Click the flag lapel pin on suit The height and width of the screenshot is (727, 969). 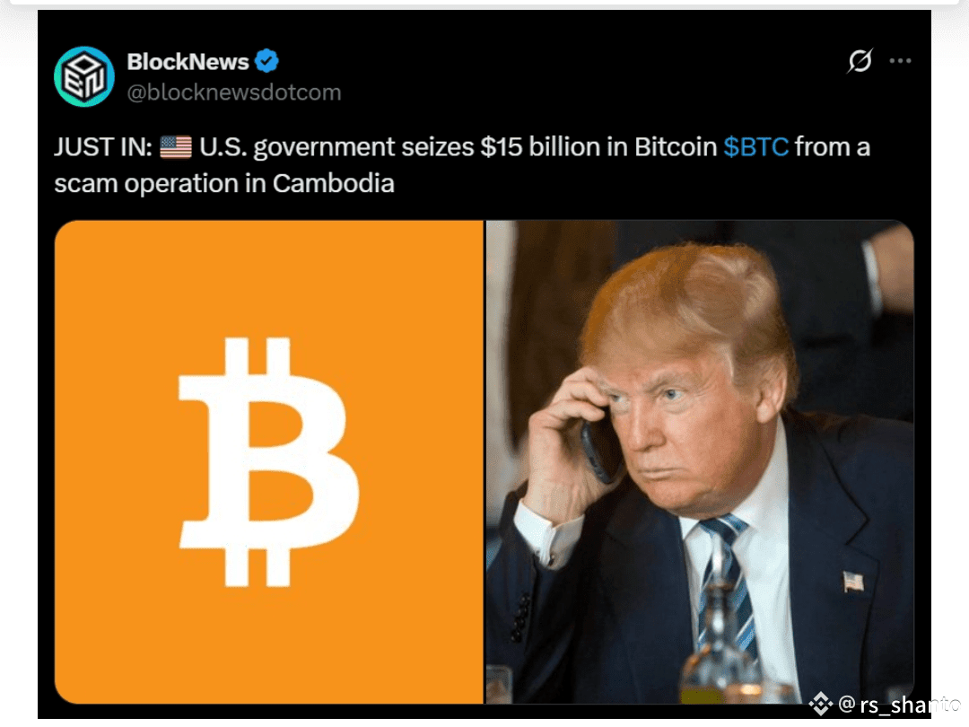coord(853,582)
